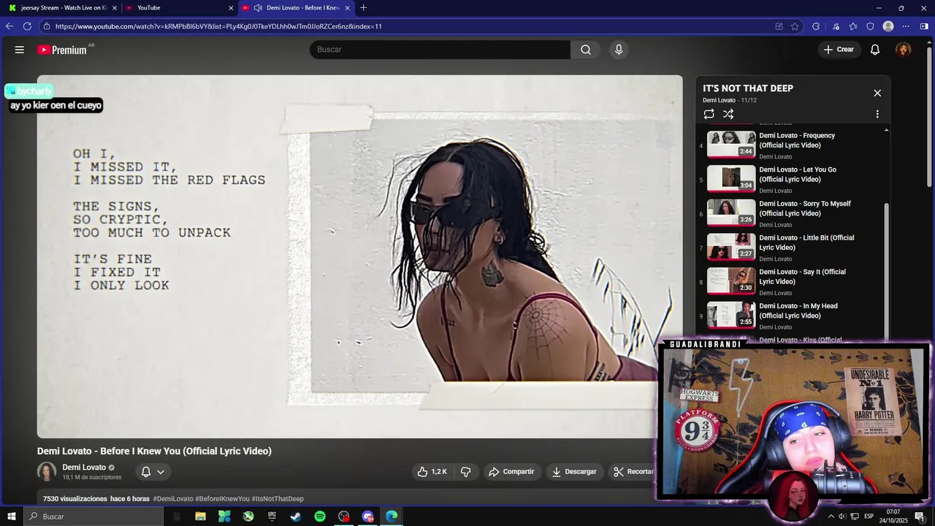Click the Descargar download button

[x=574, y=472]
